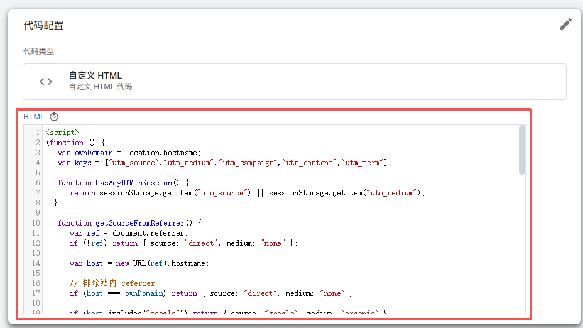Click on the <script> line in editor
583x328 pixels.
(62, 133)
